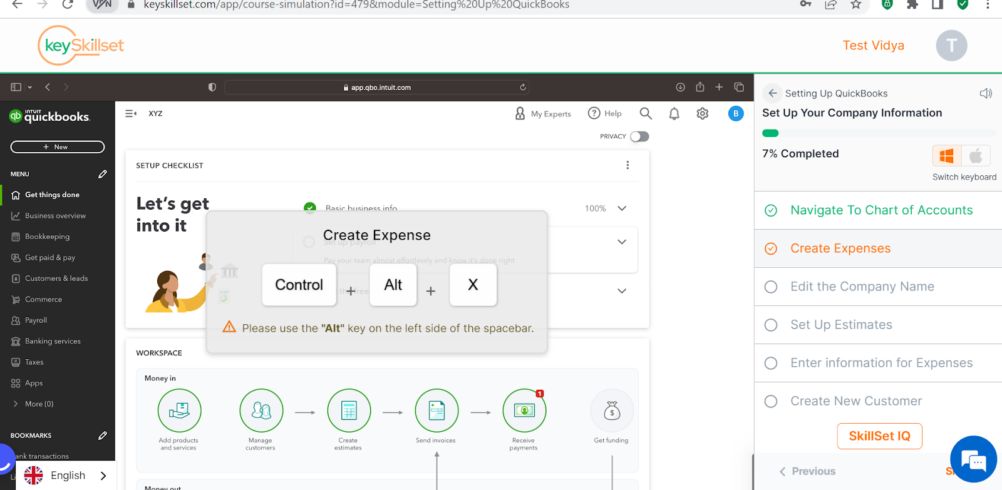Click the inner browser tab overview icon

[x=739, y=87]
